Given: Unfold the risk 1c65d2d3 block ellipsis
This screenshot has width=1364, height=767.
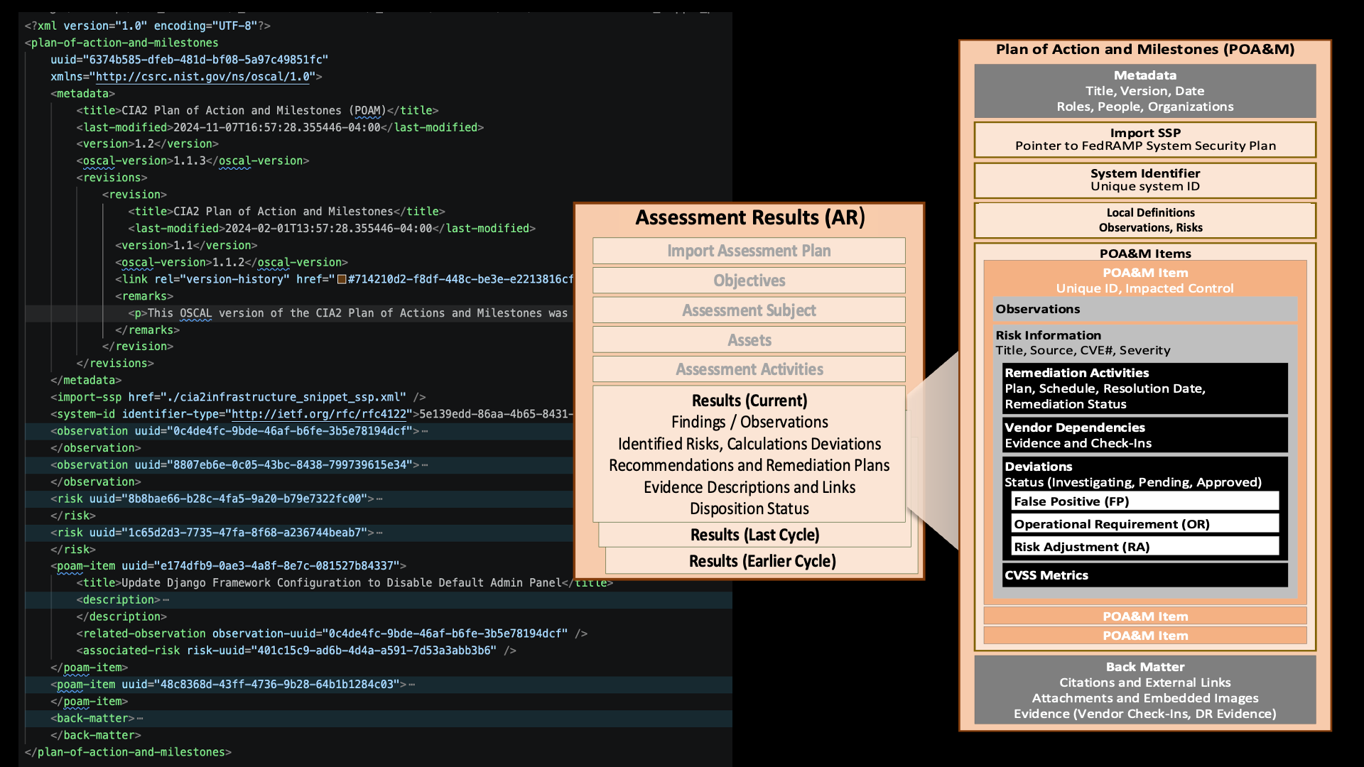Looking at the screenshot, I should (x=379, y=533).
